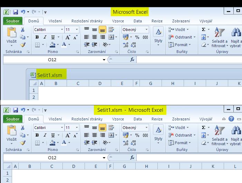Click font color A in top window
Viewport: 242px width, 183px height.
(64, 45)
